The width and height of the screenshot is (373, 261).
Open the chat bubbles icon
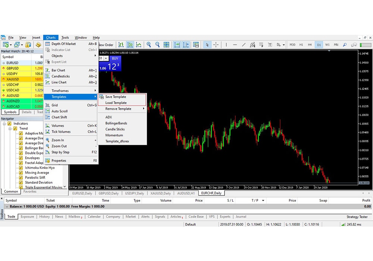(x=354, y=45)
